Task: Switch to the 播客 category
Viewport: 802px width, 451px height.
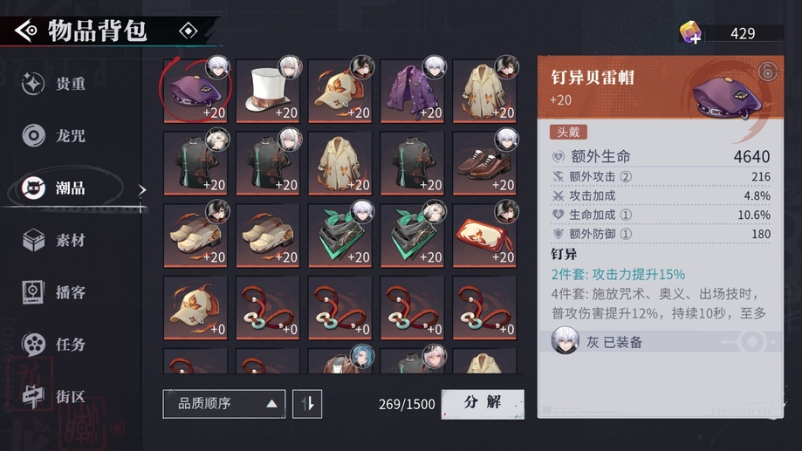Action: point(54,292)
